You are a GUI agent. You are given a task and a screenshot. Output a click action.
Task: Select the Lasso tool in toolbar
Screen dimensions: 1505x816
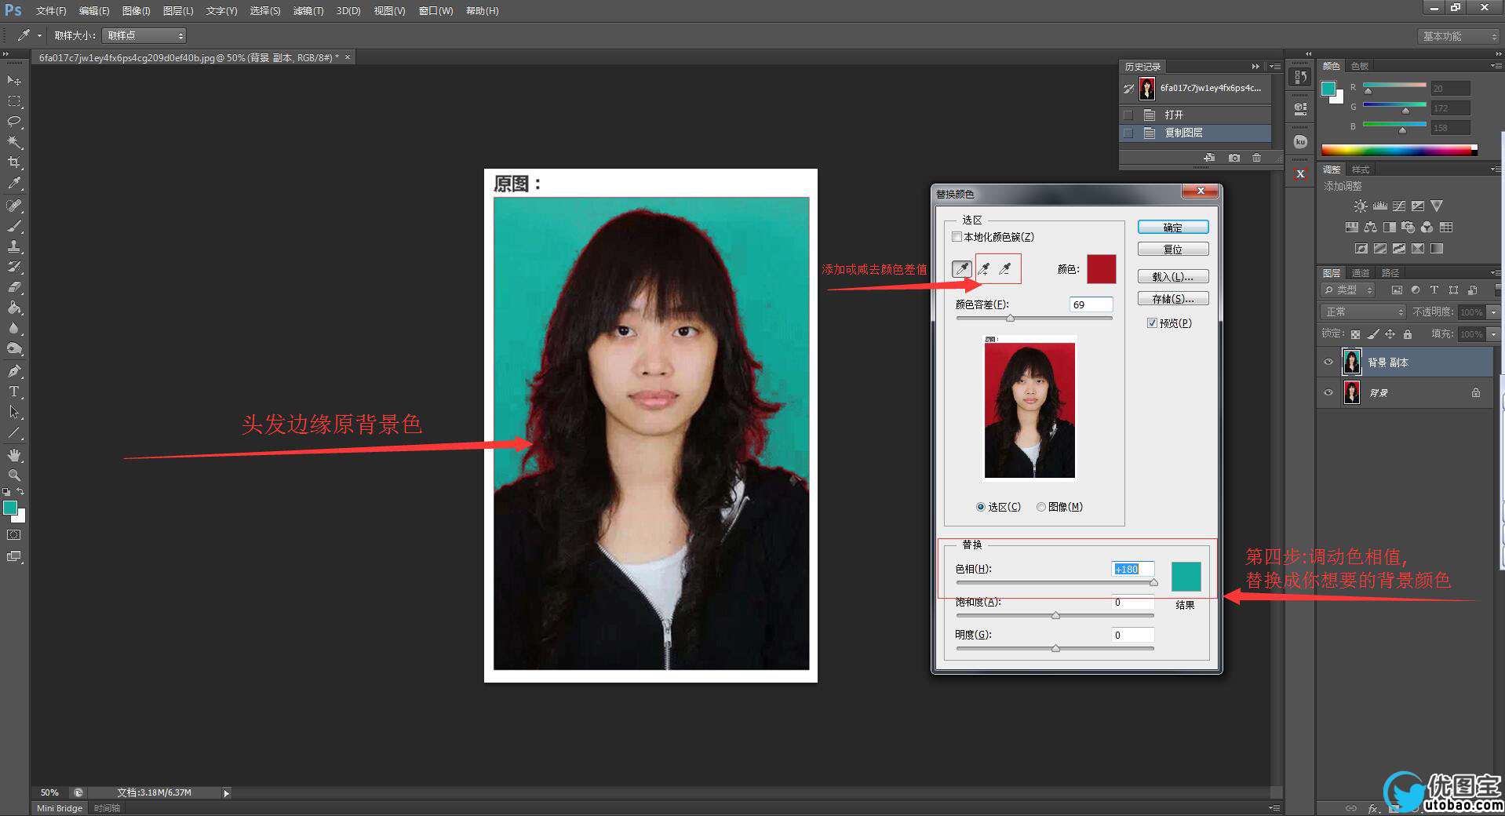coord(14,122)
